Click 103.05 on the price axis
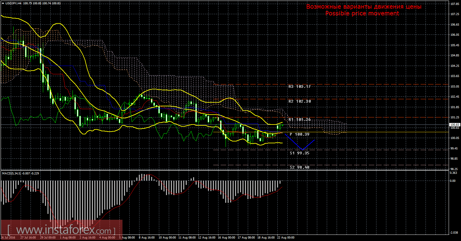Image resolution: width=461 pixels, height=241 pixels. pos(455,87)
